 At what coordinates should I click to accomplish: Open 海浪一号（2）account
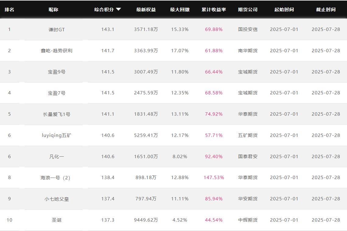[x=57, y=178]
